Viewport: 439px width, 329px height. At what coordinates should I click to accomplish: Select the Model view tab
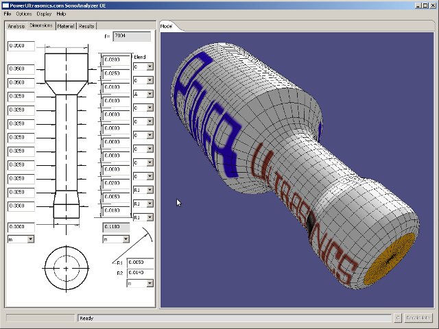tap(166, 26)
